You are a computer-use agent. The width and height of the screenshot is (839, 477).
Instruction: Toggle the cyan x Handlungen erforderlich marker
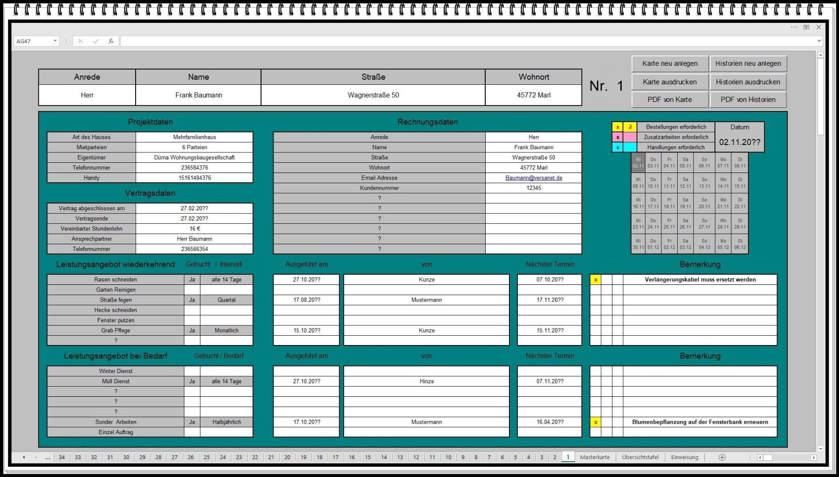(618, 147)
